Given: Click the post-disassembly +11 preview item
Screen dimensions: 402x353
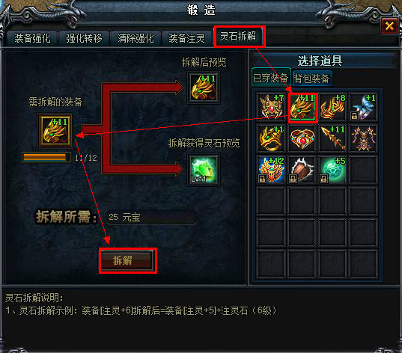Looking at the screenshot, I should pos(204,88).
